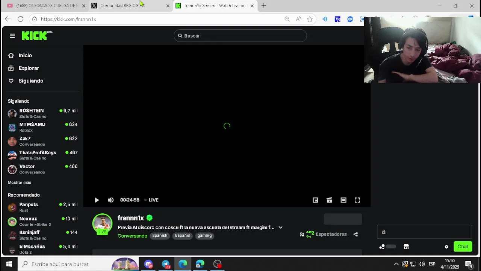Open Conversando category link

(132, 236)
